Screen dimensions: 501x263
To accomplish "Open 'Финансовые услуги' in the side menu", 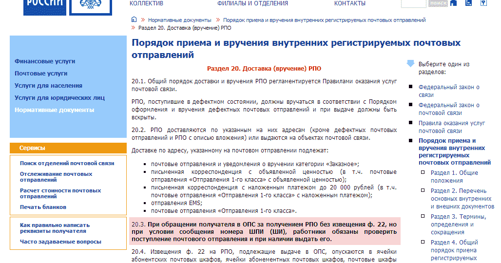I will (x=45, y=61).
